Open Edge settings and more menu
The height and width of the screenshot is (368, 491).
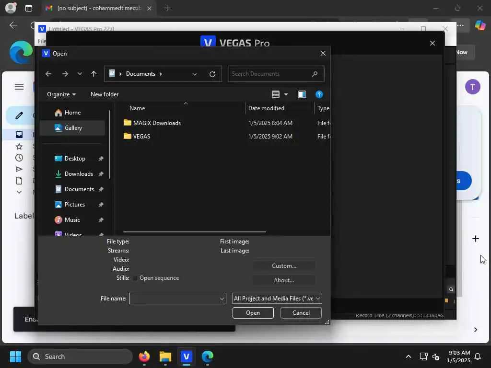tap(460, 25)
